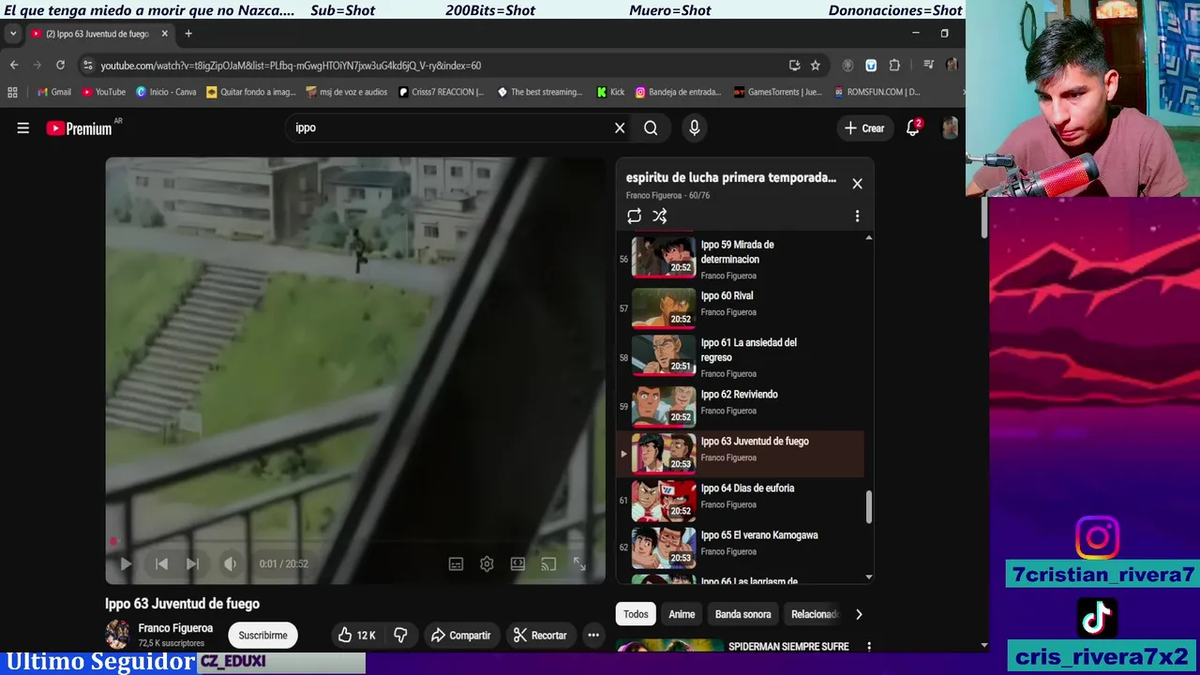
Task: Select Ippo 63 Juventud de fuego entry
Action: point(741,454)
